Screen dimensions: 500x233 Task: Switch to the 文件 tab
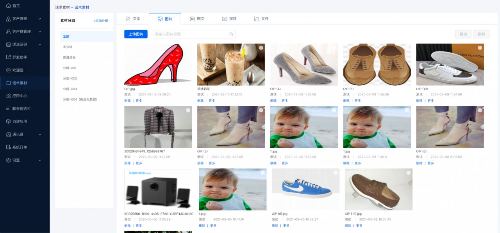pos(261,19)
